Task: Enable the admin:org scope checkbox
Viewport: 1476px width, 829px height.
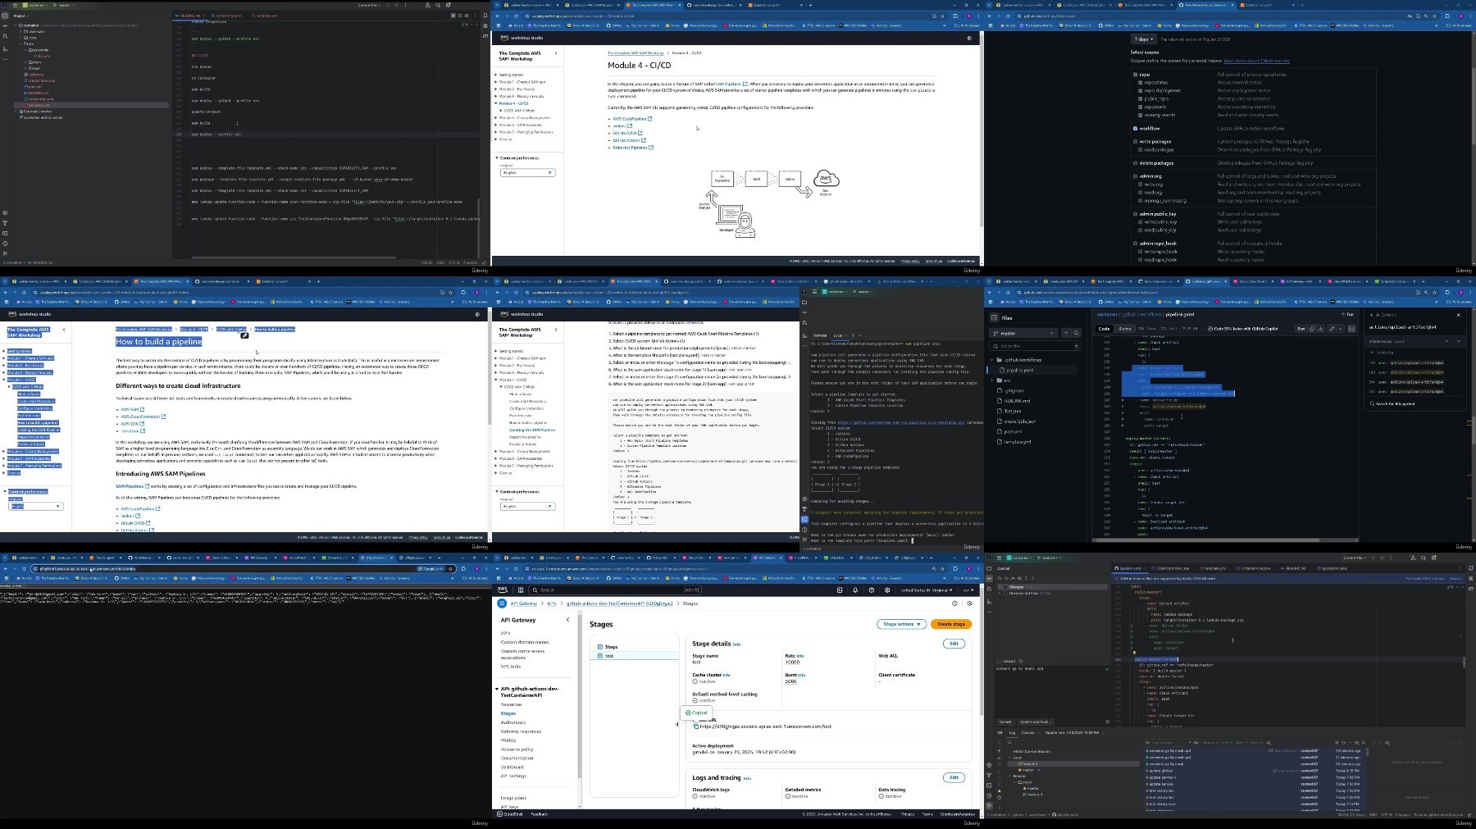Action: click(x=1135, y=176)
